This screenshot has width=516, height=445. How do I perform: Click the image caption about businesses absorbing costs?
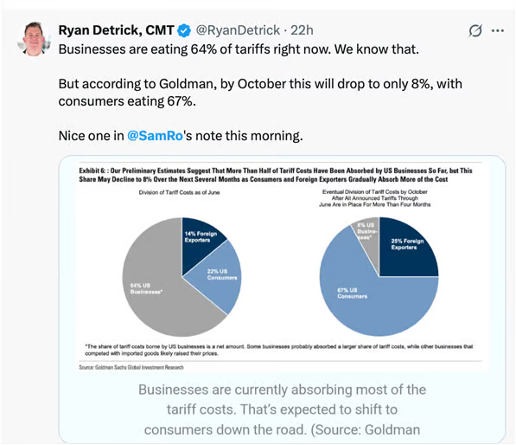point(282,410)
